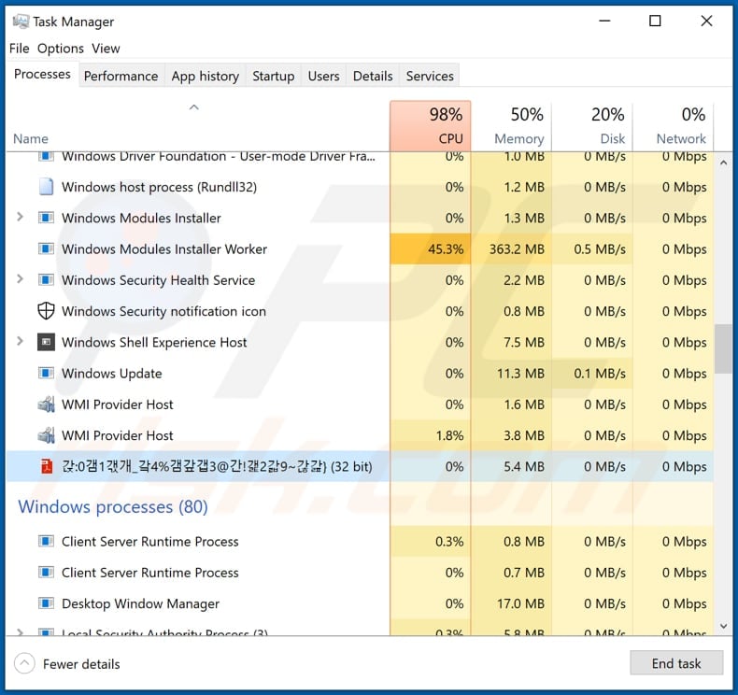Expand the Windows Security Health Service group
Viewport: 738px width, 695px height.
click(20, 279)
